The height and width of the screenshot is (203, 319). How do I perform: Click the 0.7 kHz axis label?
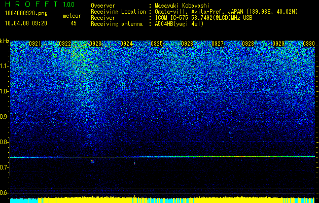[5, 167]
